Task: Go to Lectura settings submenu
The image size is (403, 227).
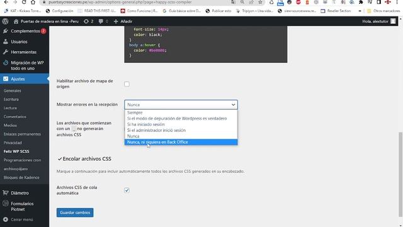Action: [10, 108]
